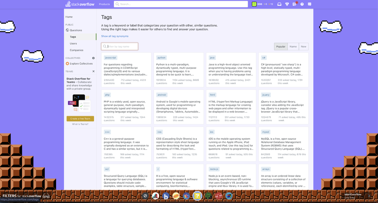
Task: Select the blue letter b filter icon
Action: coord(166,196)
